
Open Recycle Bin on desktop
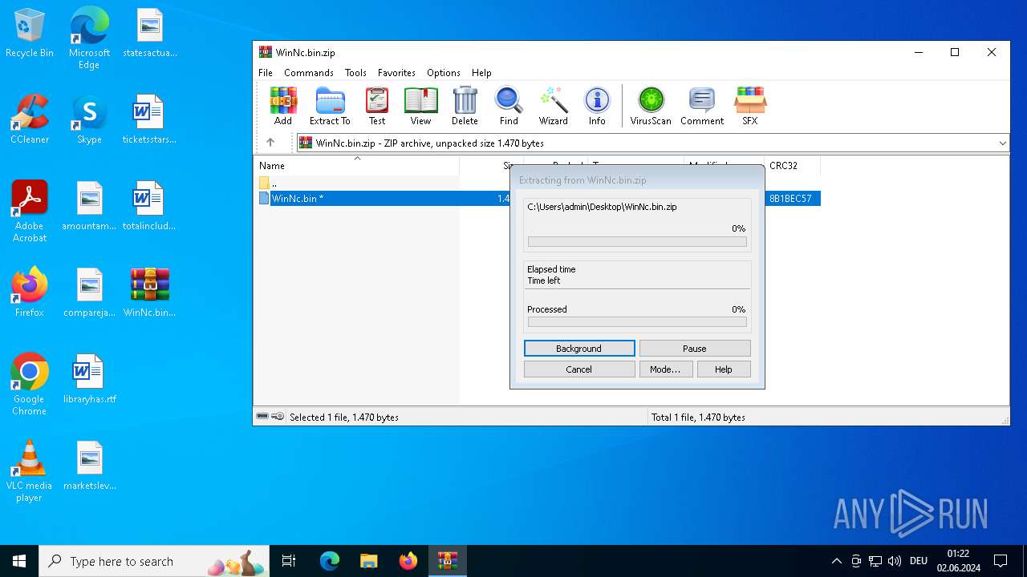pyautogui.click(x=30, y=34)
